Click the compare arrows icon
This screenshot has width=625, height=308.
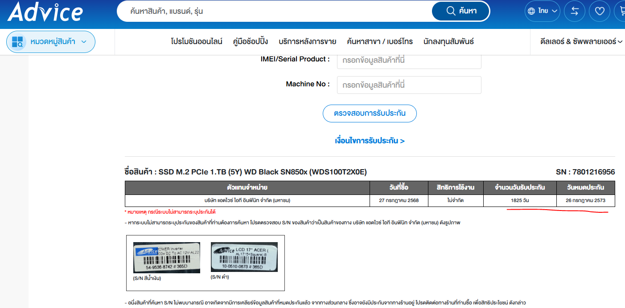point(574,11)
